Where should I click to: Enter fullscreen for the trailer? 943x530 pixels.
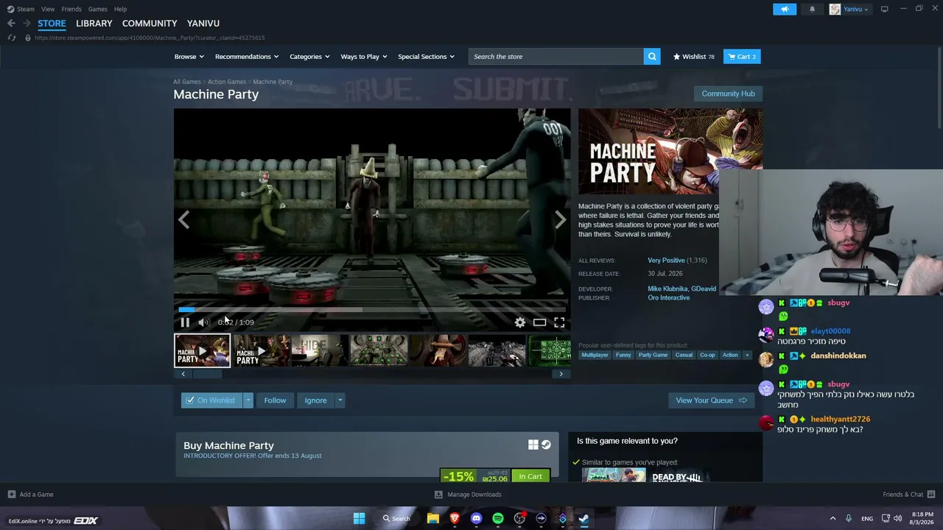[560, 322]
